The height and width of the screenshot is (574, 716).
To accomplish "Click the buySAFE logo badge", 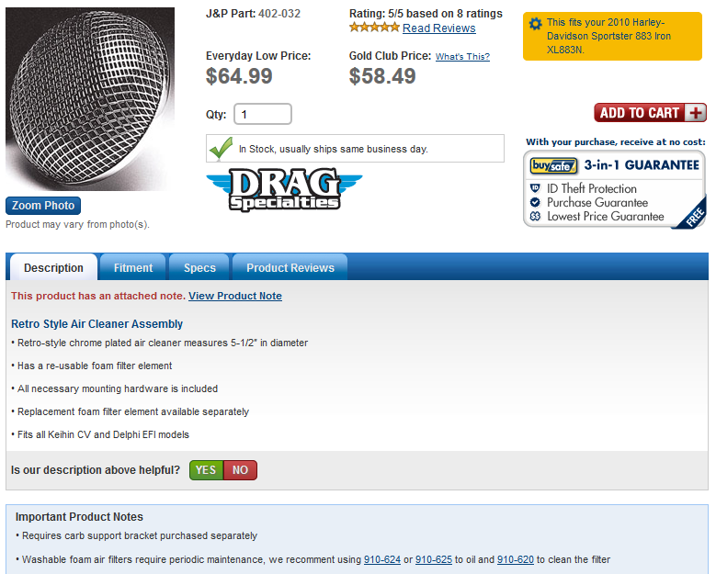I will pos(554,165).
